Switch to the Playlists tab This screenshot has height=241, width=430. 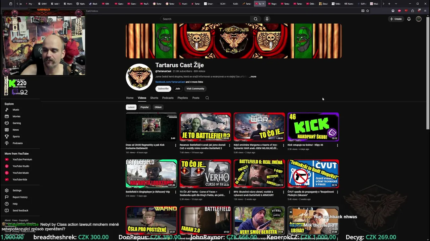coord(183,98)
